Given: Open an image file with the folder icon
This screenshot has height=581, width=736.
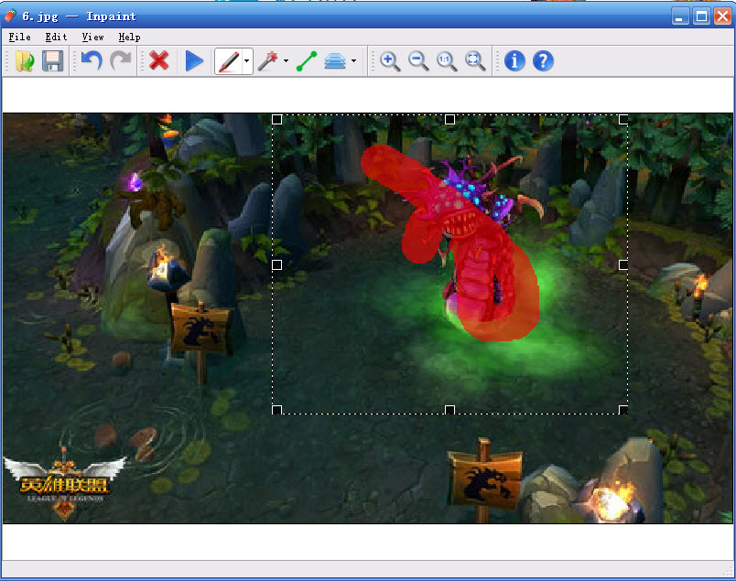Looking at the screenshot, I should click(25, 61).
